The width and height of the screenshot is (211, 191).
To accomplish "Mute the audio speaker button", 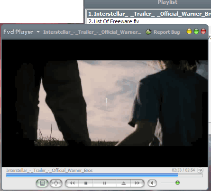I will click(x=152, y=183).
